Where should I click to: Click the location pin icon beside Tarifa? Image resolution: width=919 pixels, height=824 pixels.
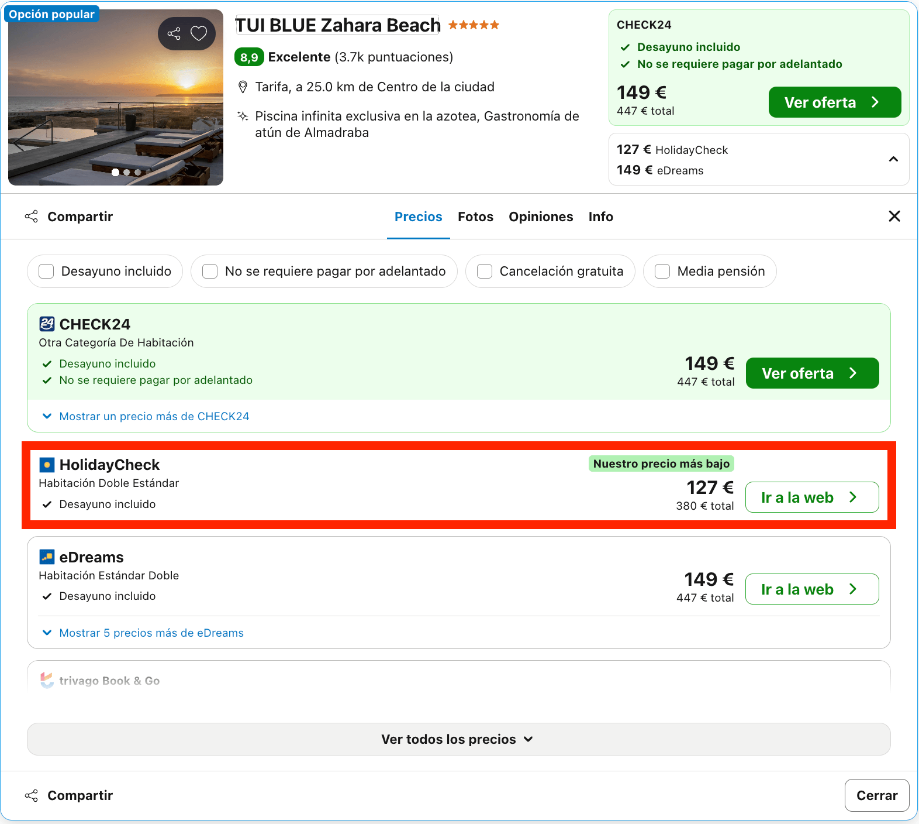click(x=243, y=87)
